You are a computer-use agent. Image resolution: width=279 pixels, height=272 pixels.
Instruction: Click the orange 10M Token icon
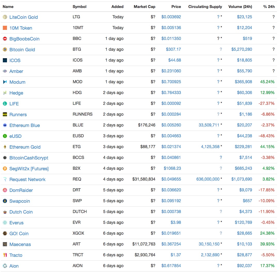click(5, 28)
